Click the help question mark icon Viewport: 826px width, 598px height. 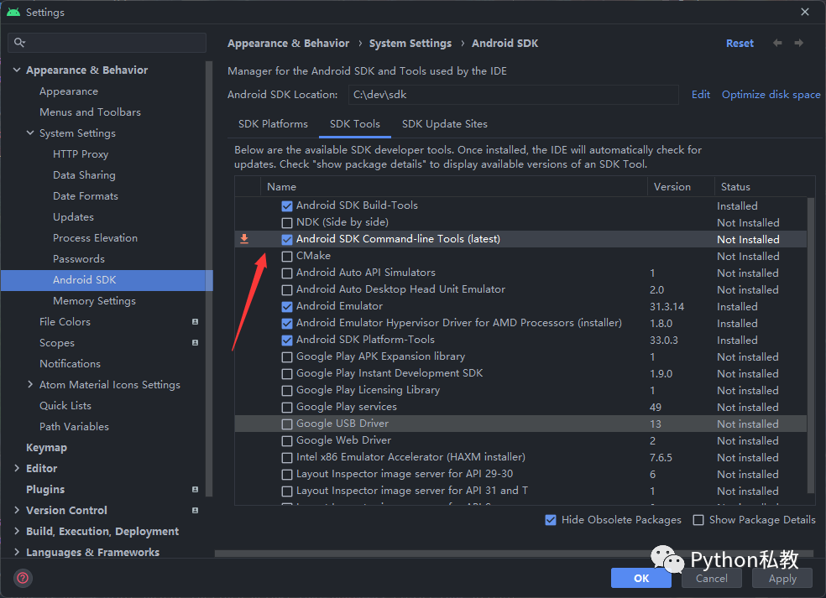click(24, 578)
